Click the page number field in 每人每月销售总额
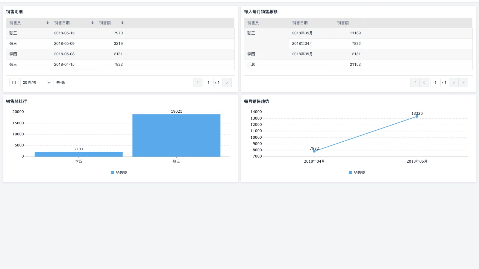 (x=435, y=82)
